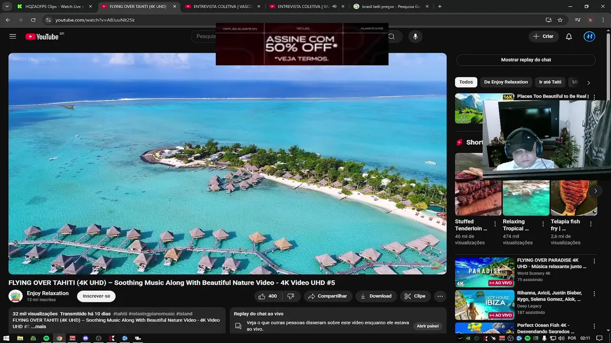Screen dimensions: 611x343
Task: Click Mostrar replay do chat button
Action: point(526,60)
